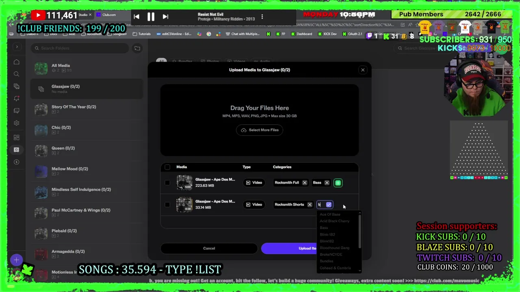Open the notifications bell in the sidebar
This screenshot has height=292, width=520.
click(16, 99)
